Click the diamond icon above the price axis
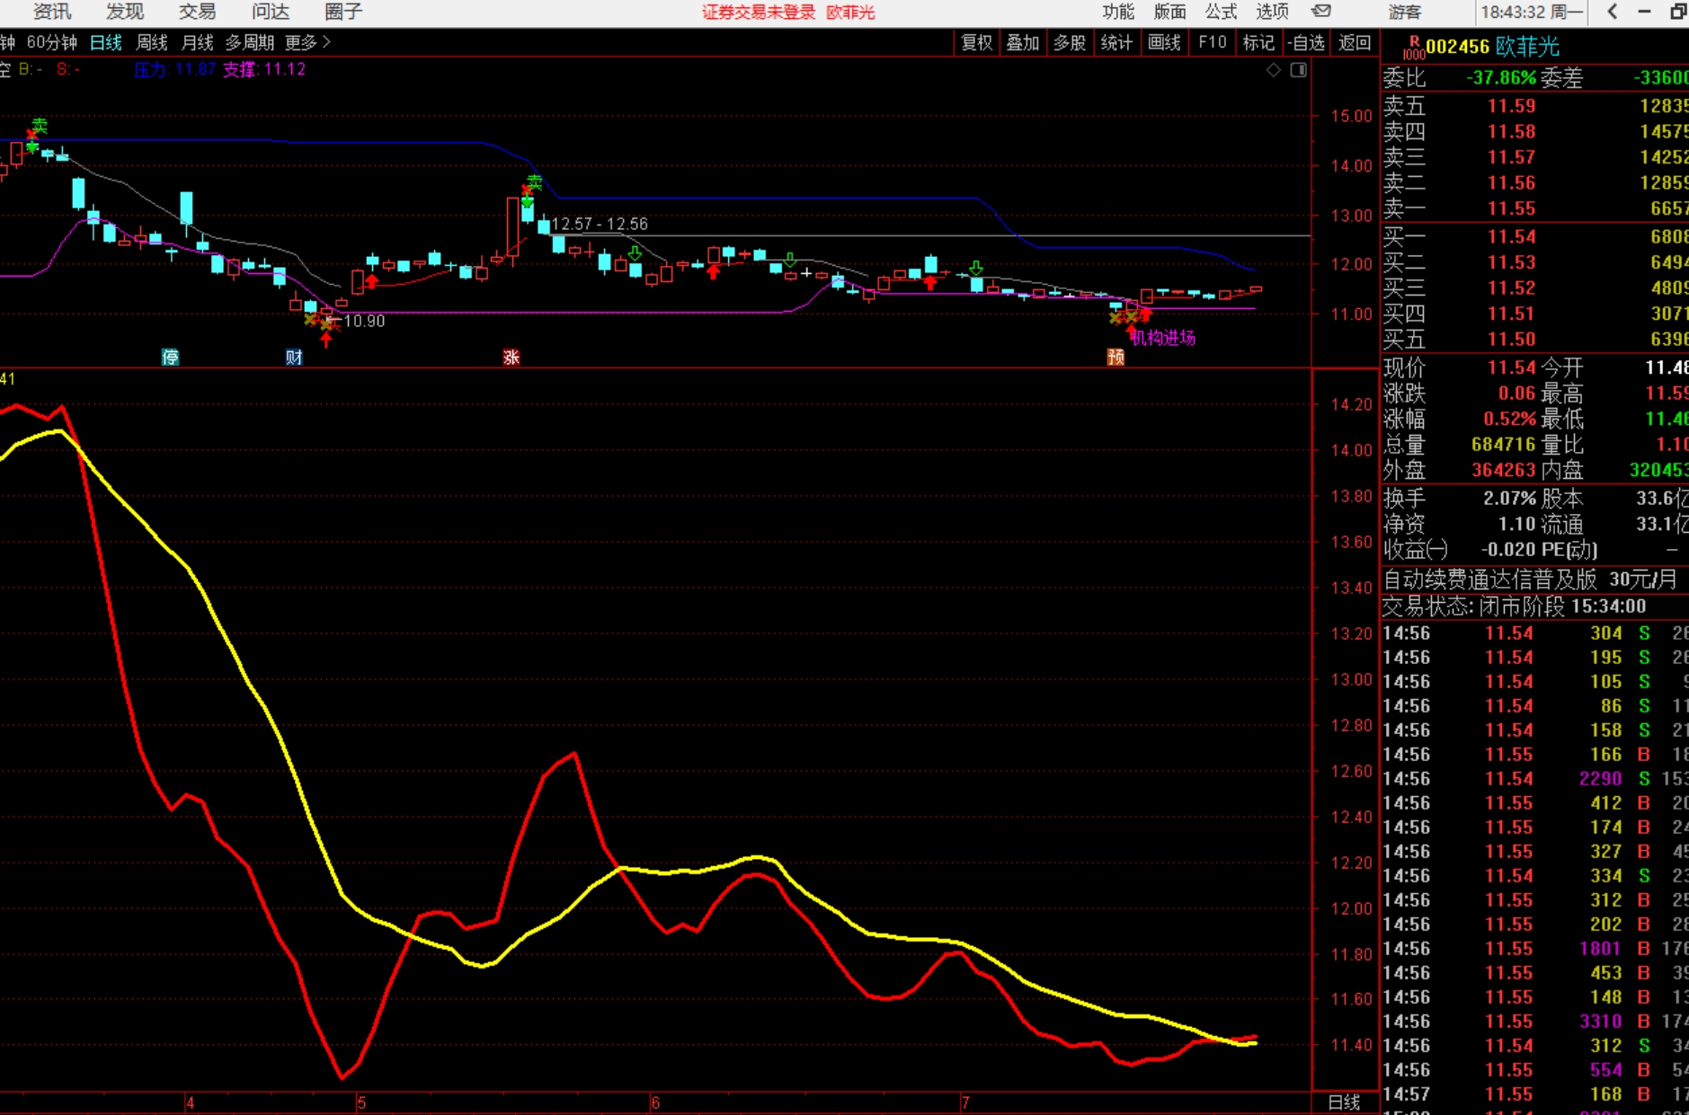 [x=1274, y=70]
